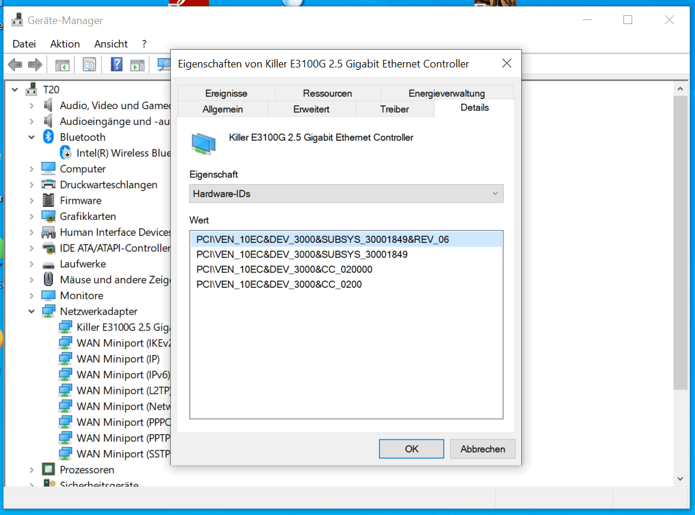This screenshot has height=515, width=695.
Task: Expand the Laufwerke category
Action: [x=32, y=264]
